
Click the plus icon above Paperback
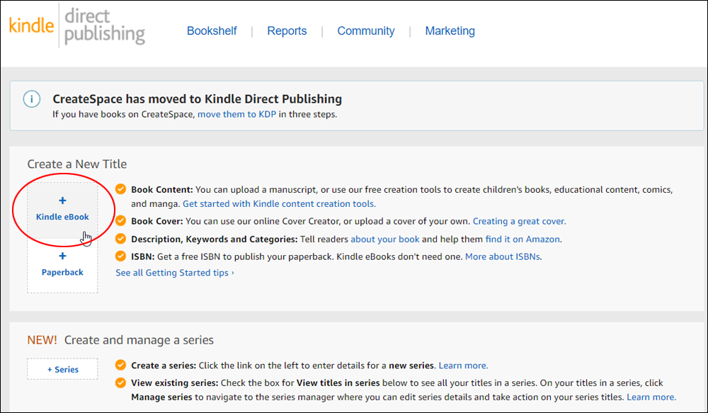63,256
